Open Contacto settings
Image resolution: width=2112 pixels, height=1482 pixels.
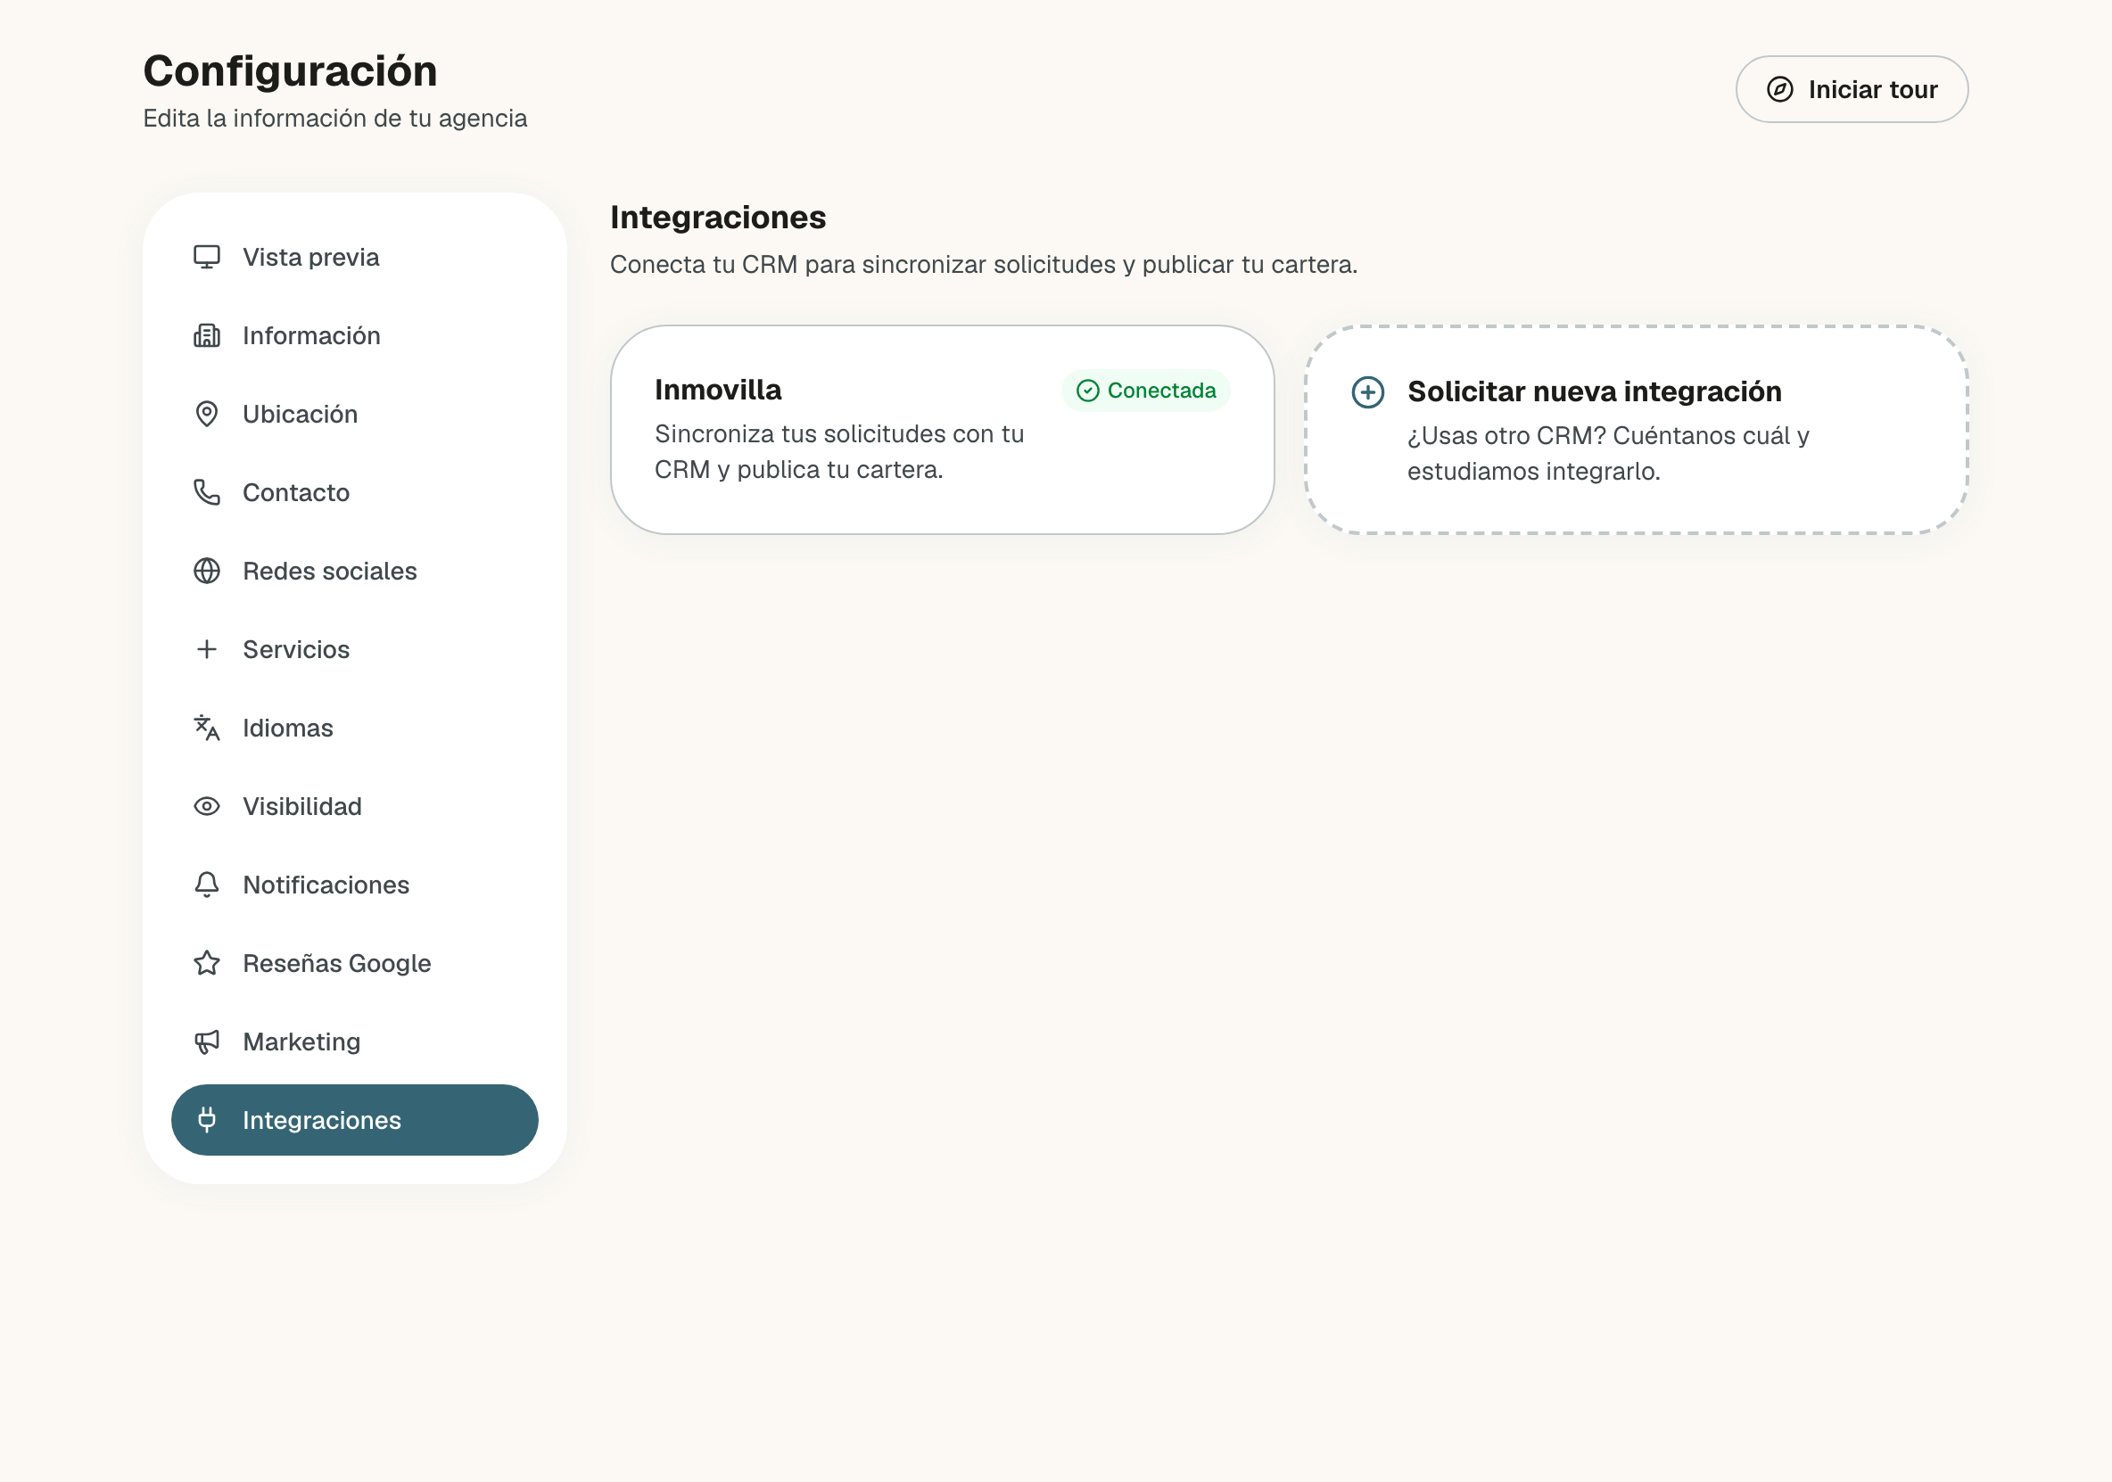click(355, 492)
